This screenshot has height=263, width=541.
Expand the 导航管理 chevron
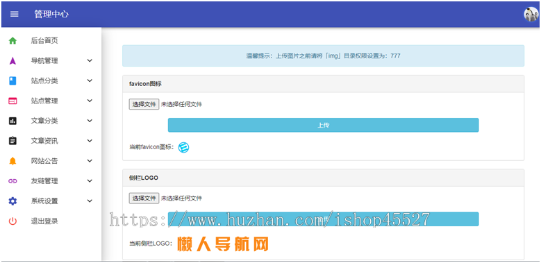(90, 60)
